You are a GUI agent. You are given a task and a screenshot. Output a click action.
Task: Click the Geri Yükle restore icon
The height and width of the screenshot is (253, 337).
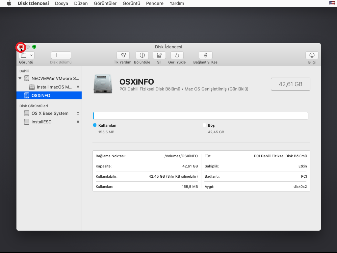[x=177, y=55]
